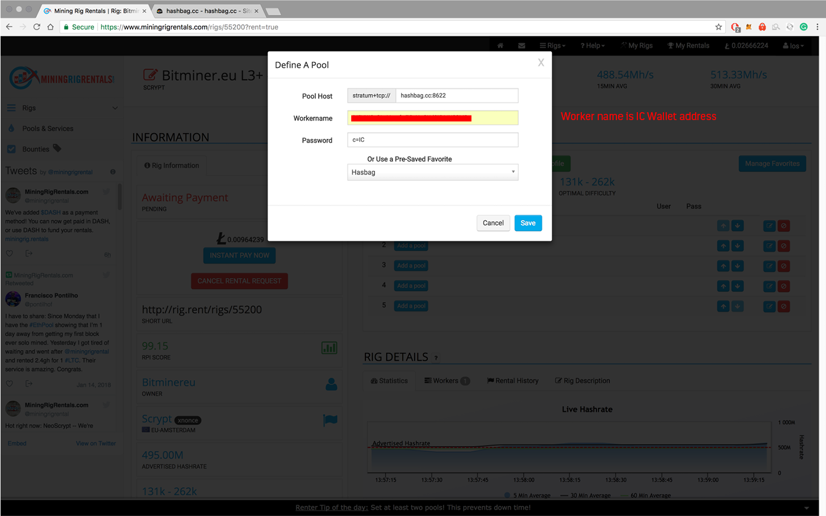Click Add a pool in row 3
This screenshot has width=826, height=516.
coord(411,266)
